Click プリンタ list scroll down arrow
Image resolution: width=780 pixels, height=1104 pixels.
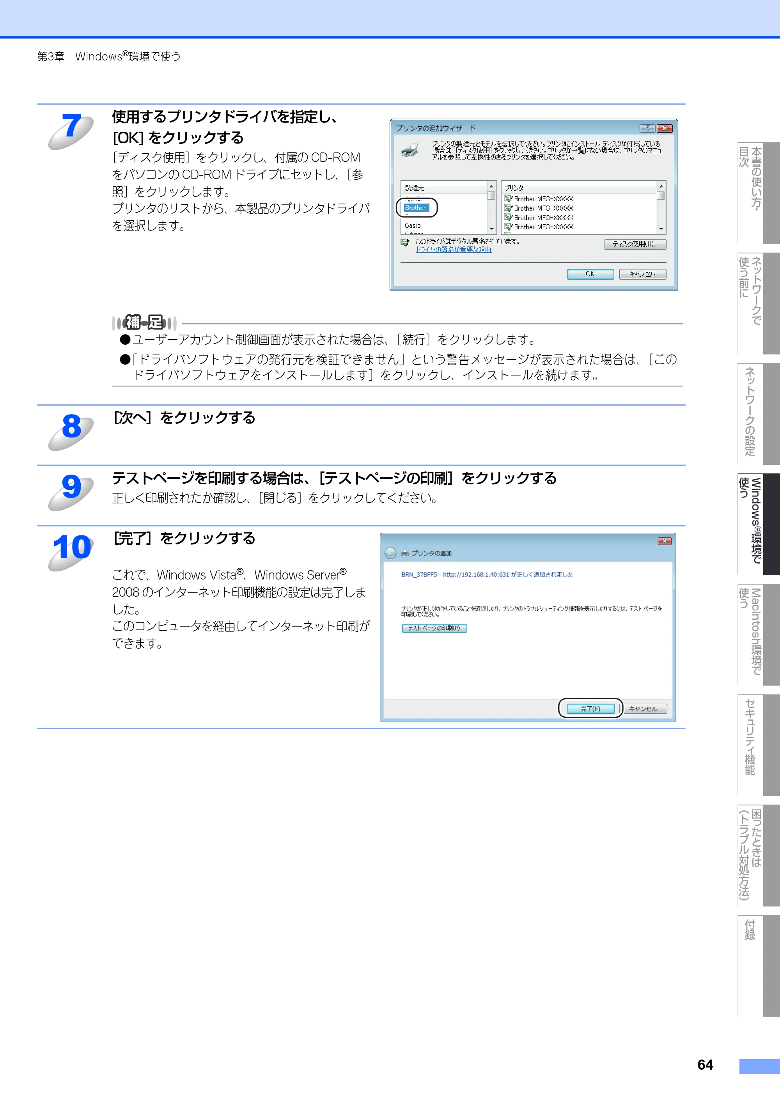coord(661,229)
